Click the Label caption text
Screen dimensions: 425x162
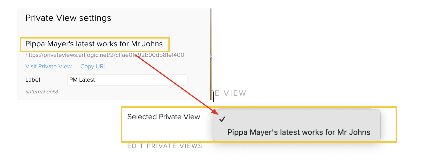33,80
